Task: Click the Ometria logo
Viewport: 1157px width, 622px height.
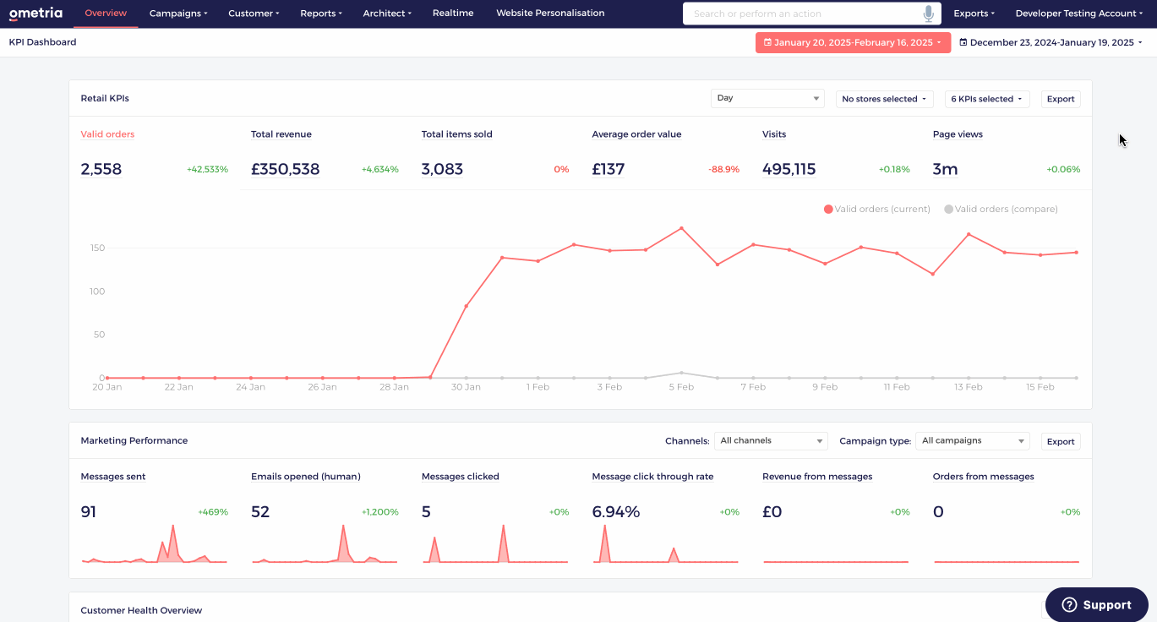Action: 35,14
